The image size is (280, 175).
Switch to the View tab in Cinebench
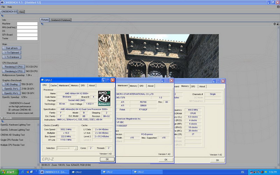point(21,12)
